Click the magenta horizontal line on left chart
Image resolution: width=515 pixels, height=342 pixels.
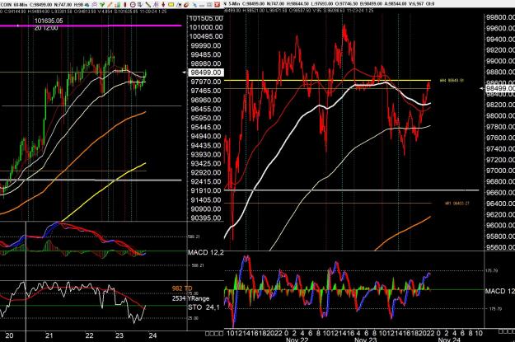coord(91,26)
